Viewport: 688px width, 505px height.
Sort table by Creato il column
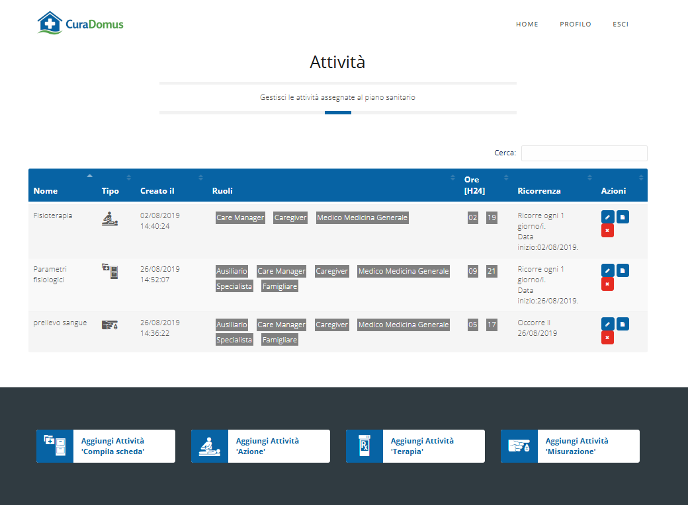pos(171,185)
